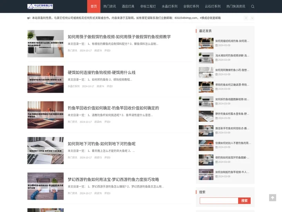Open sidebar post 带钩钓鱼如何正确调漂
Image resolution: width=282 pixels, height=212 pixels.
click(232, 85)
